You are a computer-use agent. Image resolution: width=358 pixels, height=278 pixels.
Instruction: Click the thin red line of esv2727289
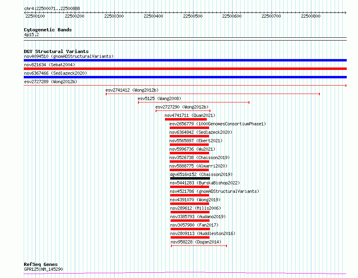coord(185,86)
